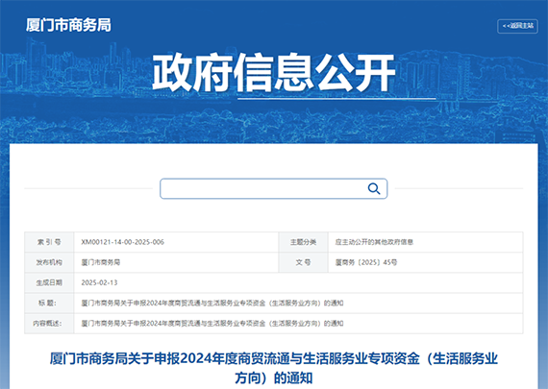Click the 索引号 label cell
The width and height of the screenshot is (548, 389).
coord(49,242)
